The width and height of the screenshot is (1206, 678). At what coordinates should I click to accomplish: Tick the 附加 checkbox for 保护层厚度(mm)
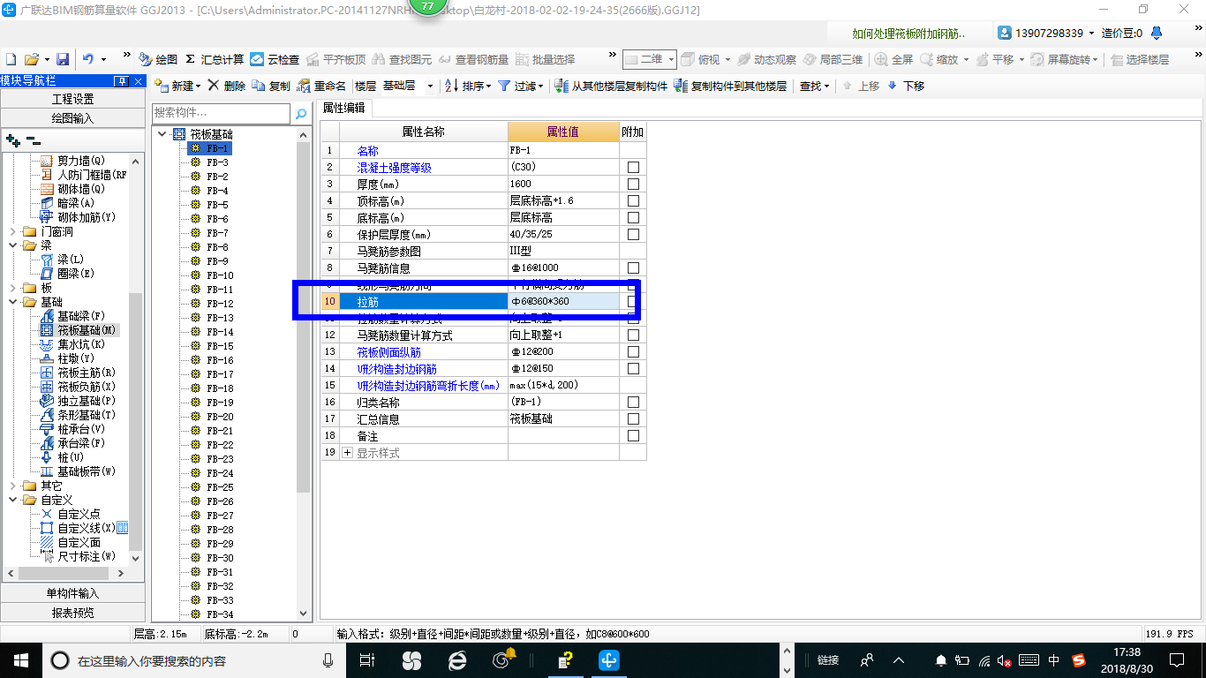click(x=633, y=235)
